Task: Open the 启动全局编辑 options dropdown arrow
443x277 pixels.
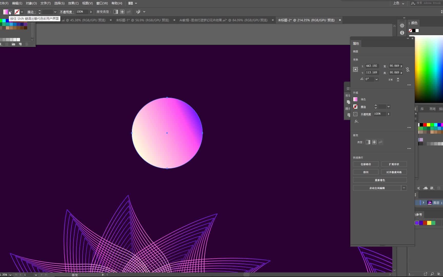Action: click(404, 188)
